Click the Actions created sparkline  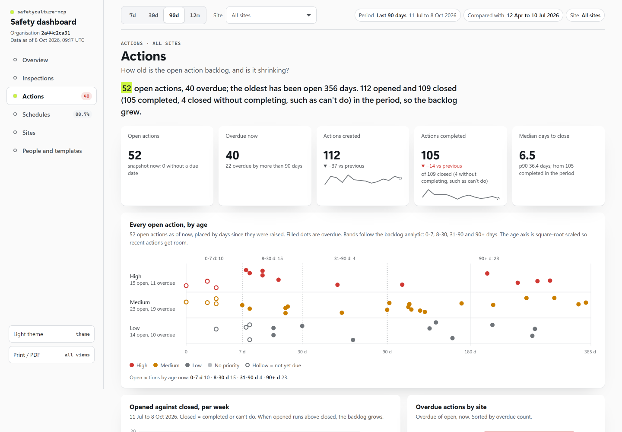pyautogui.click(x=363, y=179)
